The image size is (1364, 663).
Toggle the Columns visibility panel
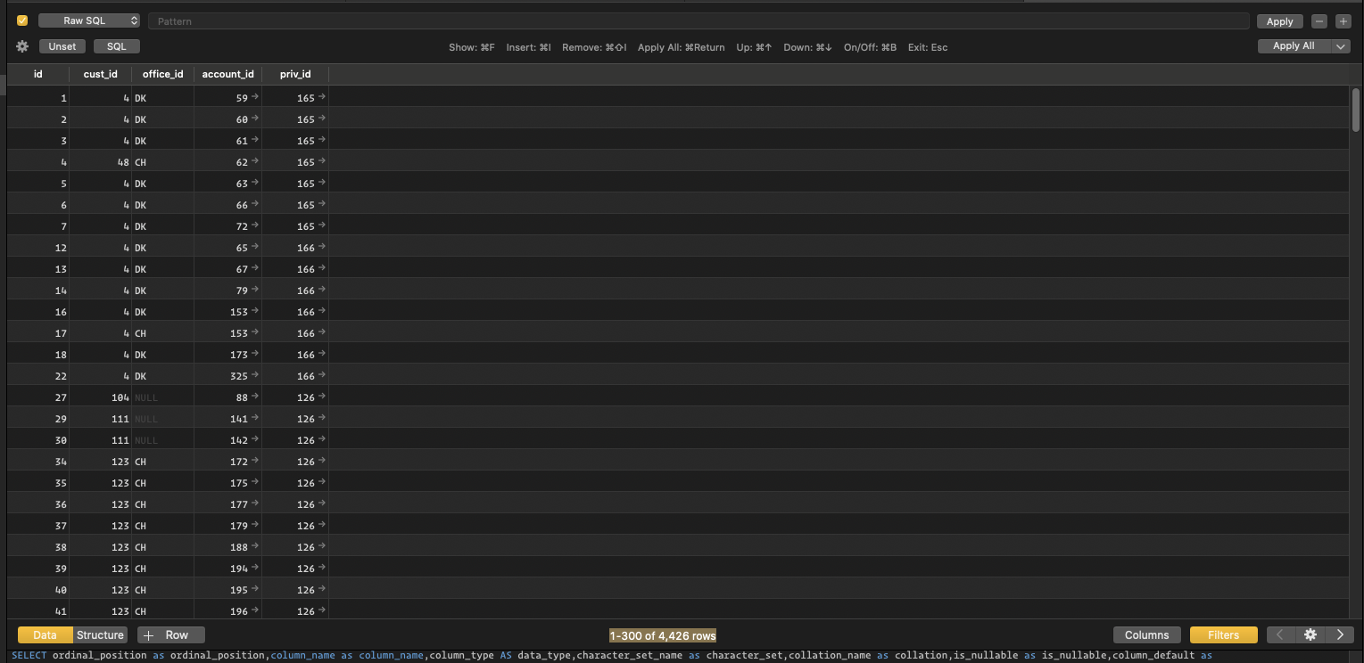[x=1147, y=634]
